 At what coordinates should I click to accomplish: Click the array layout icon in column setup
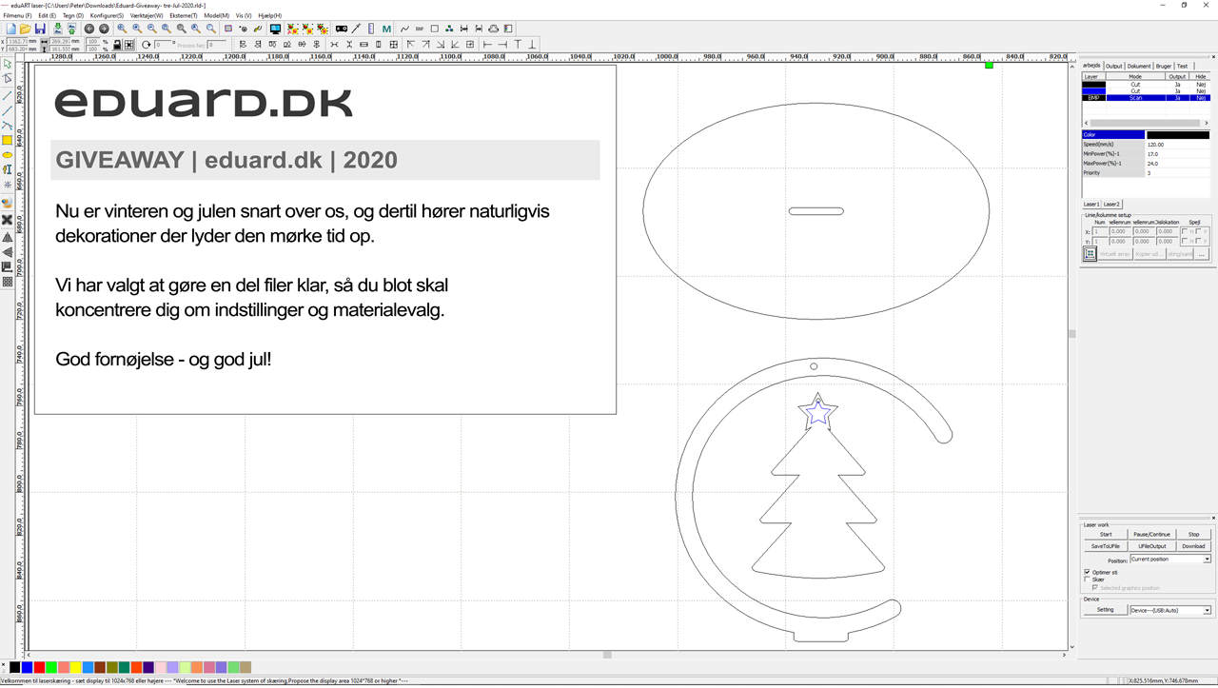[1090, 254]
